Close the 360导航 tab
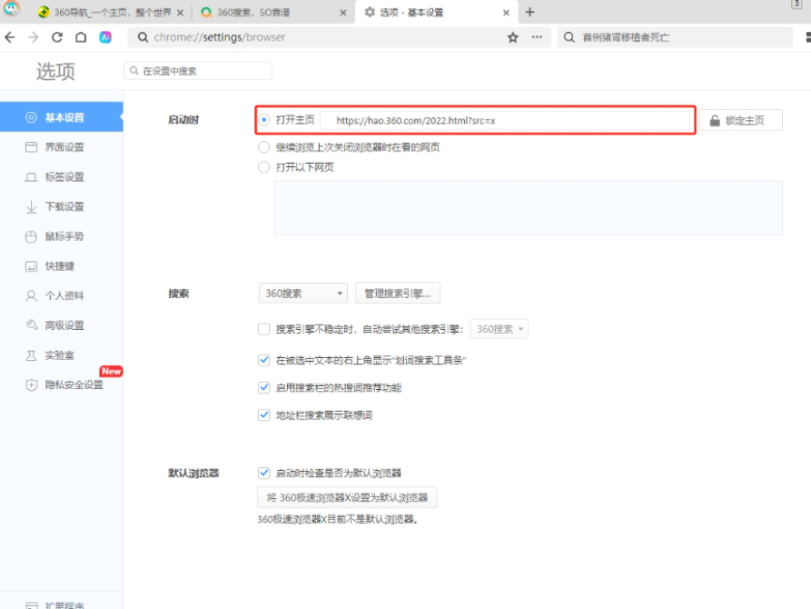The image size is (811, 609). click(180, 13)
